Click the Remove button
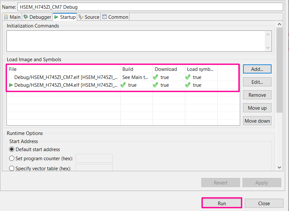Image resolution: width=289 pixels, height=211 pixels. (x=257, y=95)
